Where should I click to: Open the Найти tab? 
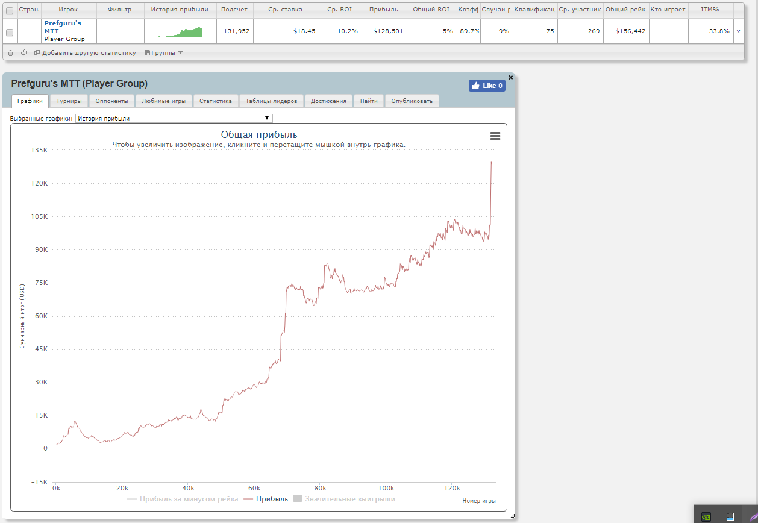[x=369, y=101]
